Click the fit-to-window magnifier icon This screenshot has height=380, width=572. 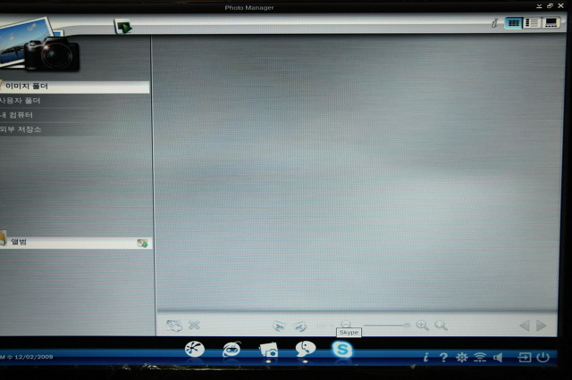point(441,325)
